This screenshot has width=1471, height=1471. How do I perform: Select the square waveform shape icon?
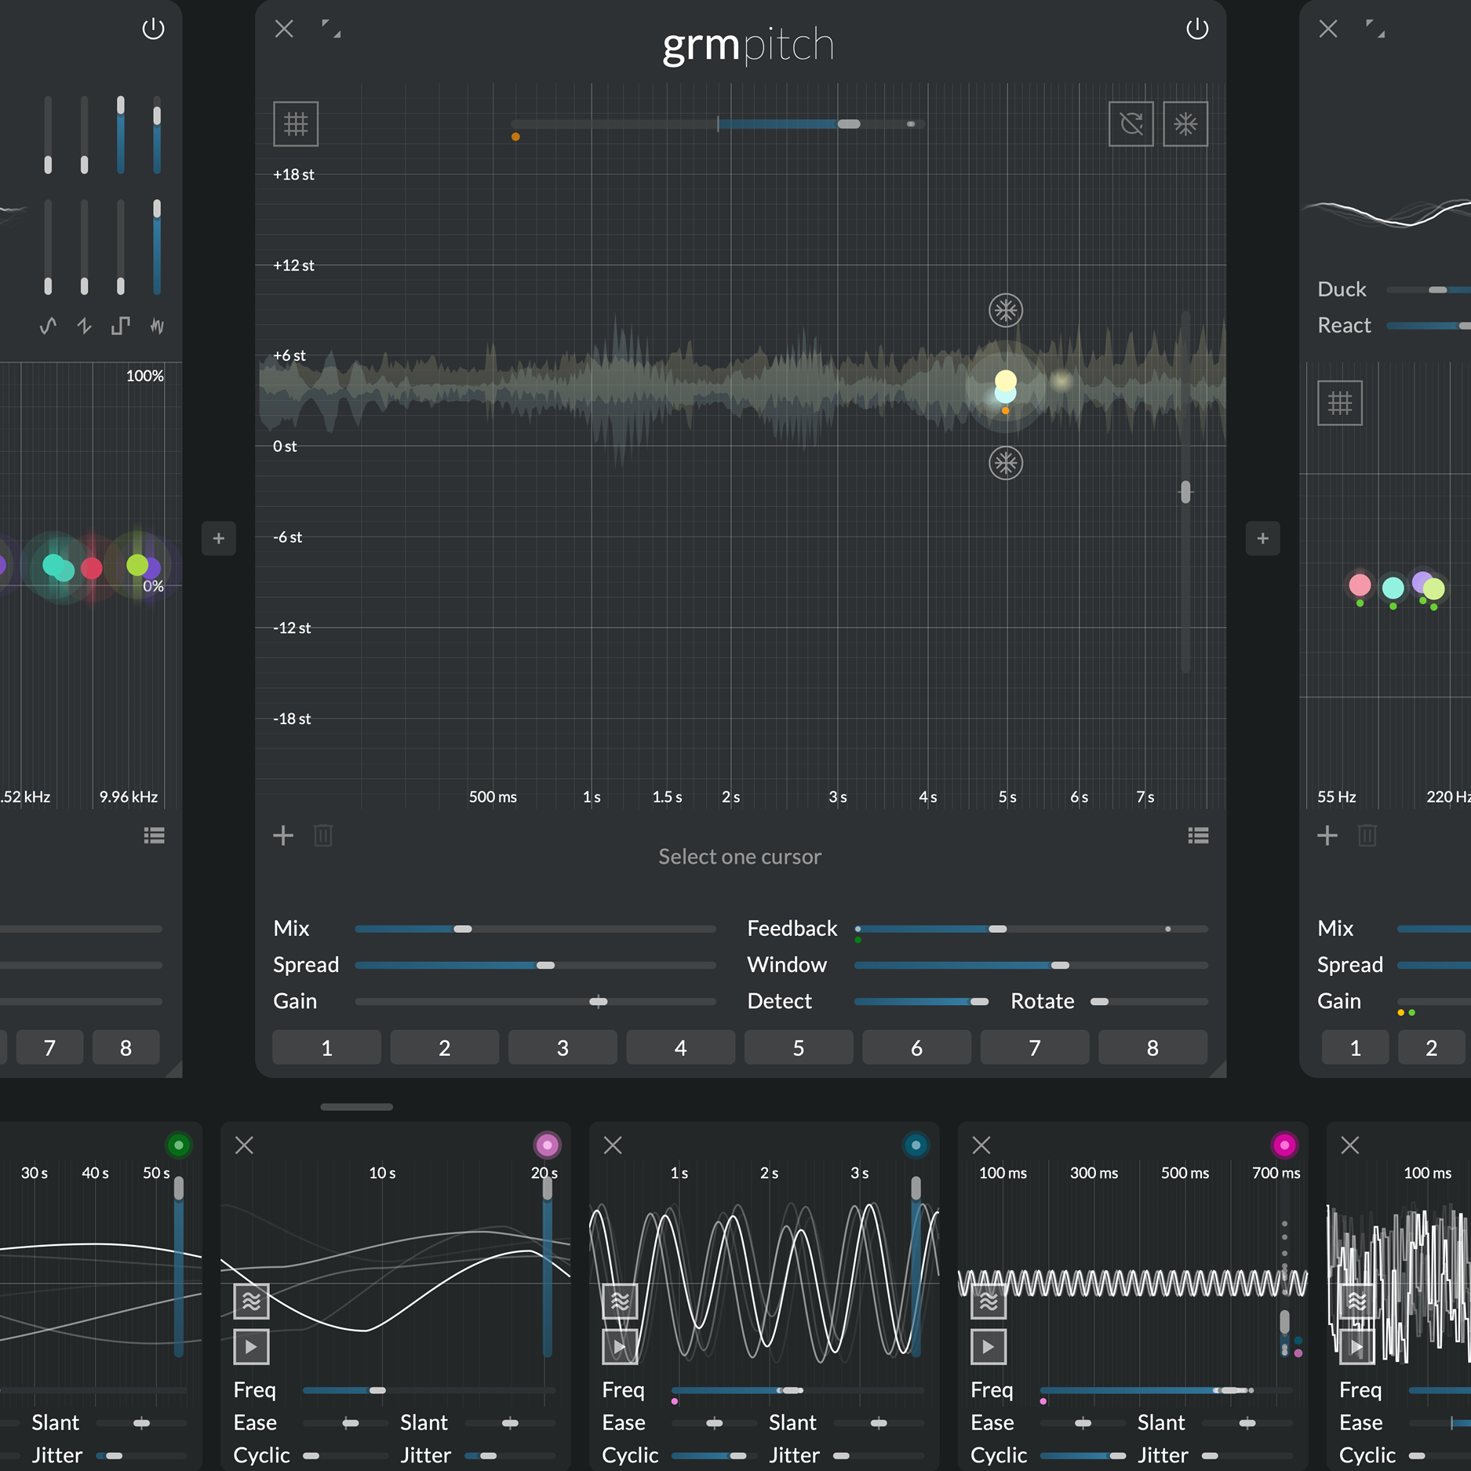(x=120, y=326)
